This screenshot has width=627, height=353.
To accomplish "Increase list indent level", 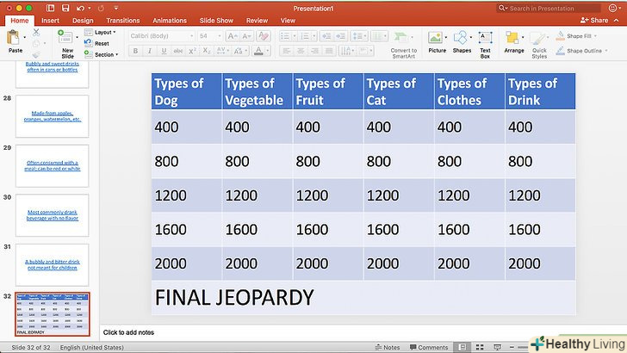I will [340, 36].
